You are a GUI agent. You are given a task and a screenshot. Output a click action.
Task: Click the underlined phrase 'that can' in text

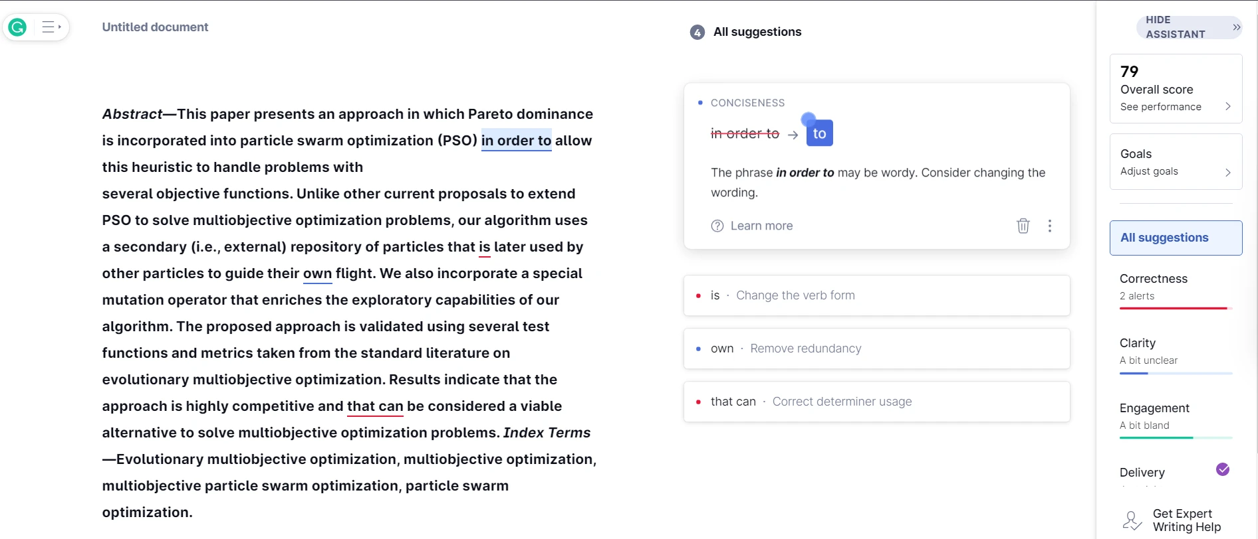(375, 406)
